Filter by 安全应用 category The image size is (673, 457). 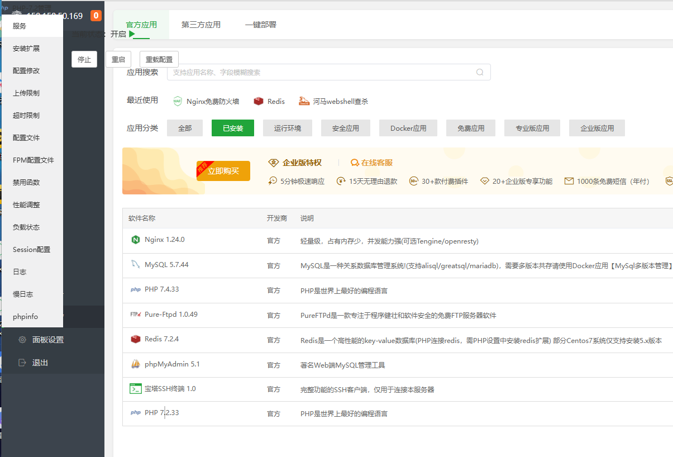point(346,128)
